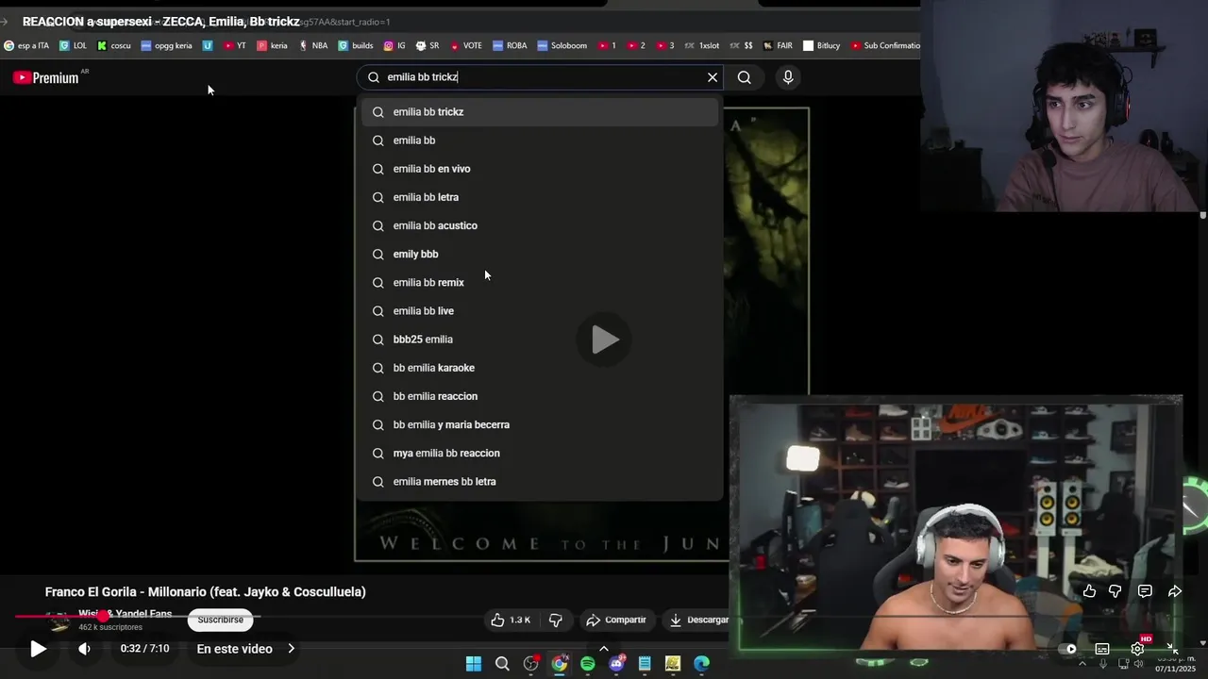
Task: Open comments icon in player overlay
Action: (x=1145, y=591)
